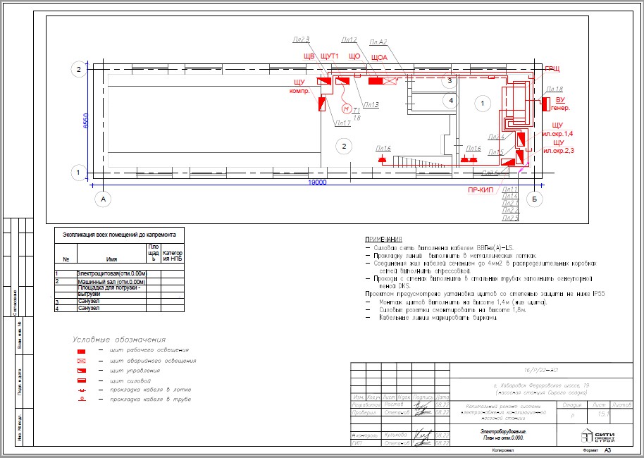Click the note mentioning IP55 protection

485,294
